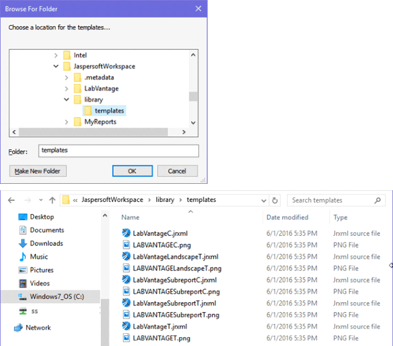This screenshot has height=346, width=393.
Task: Click the LabVantageSubreportC.jrxml file icon
Action: (126, 280)
